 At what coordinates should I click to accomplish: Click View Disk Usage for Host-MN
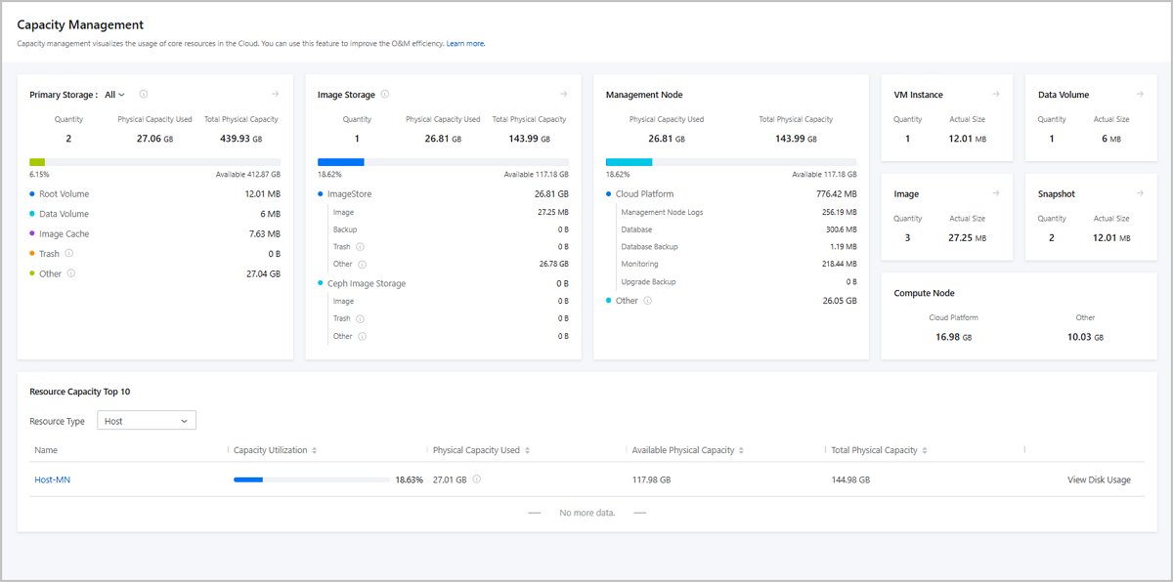click(x=1099, y=479)
